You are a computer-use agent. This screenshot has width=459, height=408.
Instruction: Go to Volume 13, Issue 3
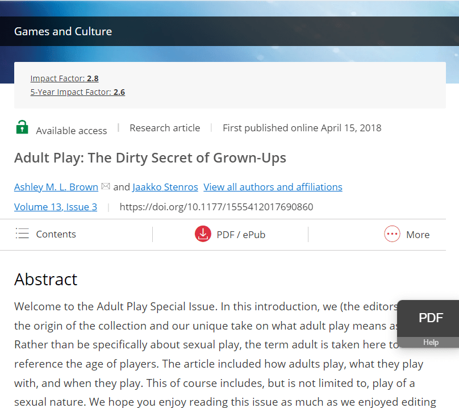pyautogui.click(x=56, y=207)
